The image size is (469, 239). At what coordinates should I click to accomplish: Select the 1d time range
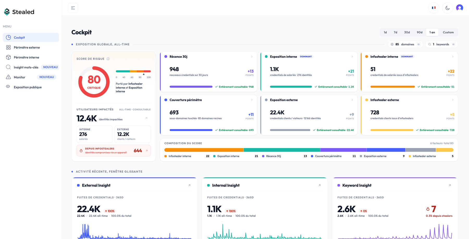[x=385, y=32]
